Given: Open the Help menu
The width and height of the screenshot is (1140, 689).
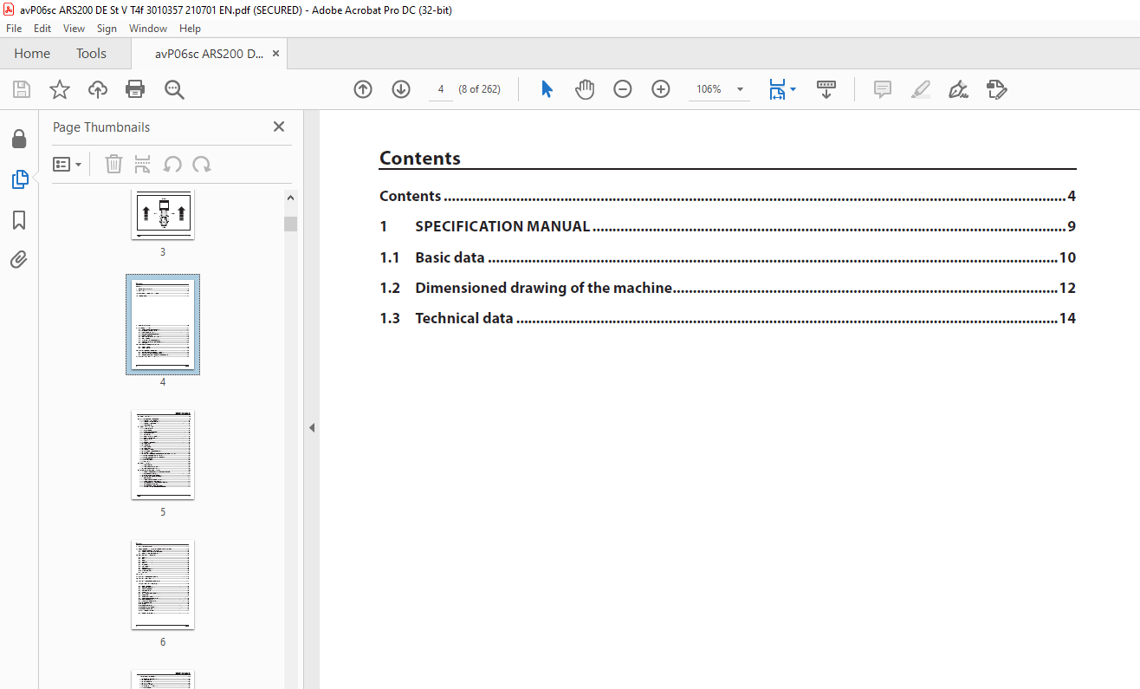Looking at the screenshot, I should click(190, 29).
